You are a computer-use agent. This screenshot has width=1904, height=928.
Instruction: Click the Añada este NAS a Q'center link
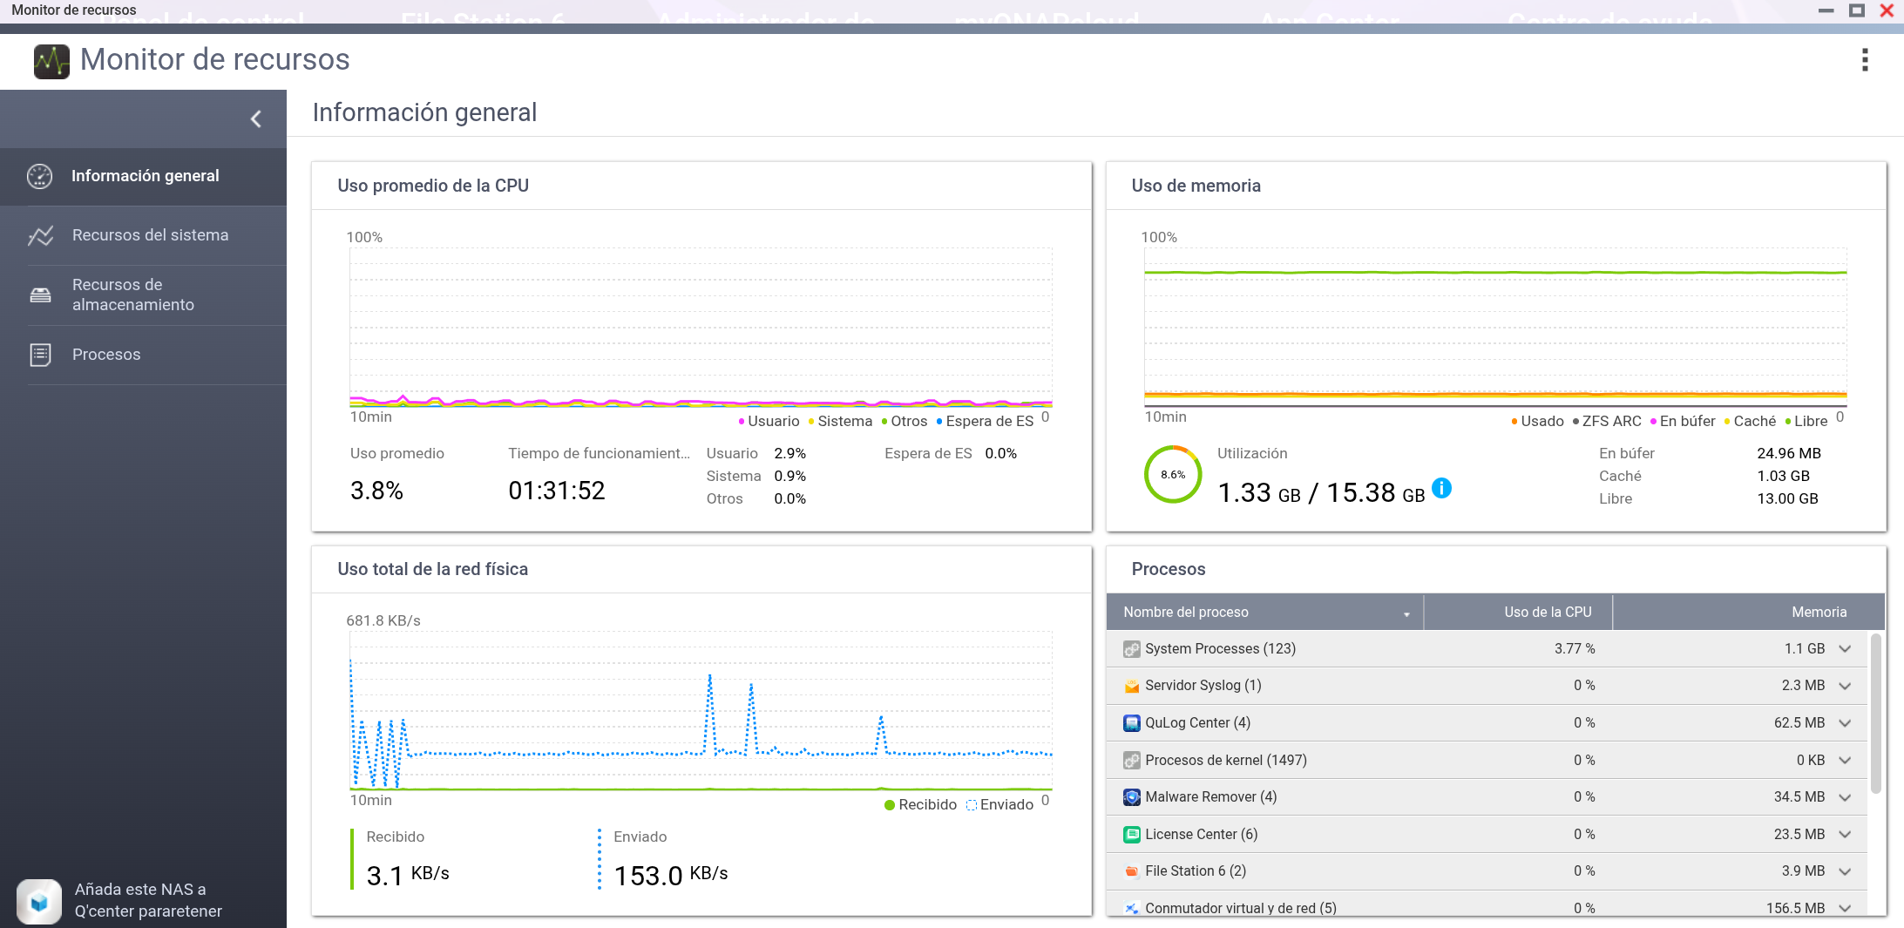[x=148, y=900]
